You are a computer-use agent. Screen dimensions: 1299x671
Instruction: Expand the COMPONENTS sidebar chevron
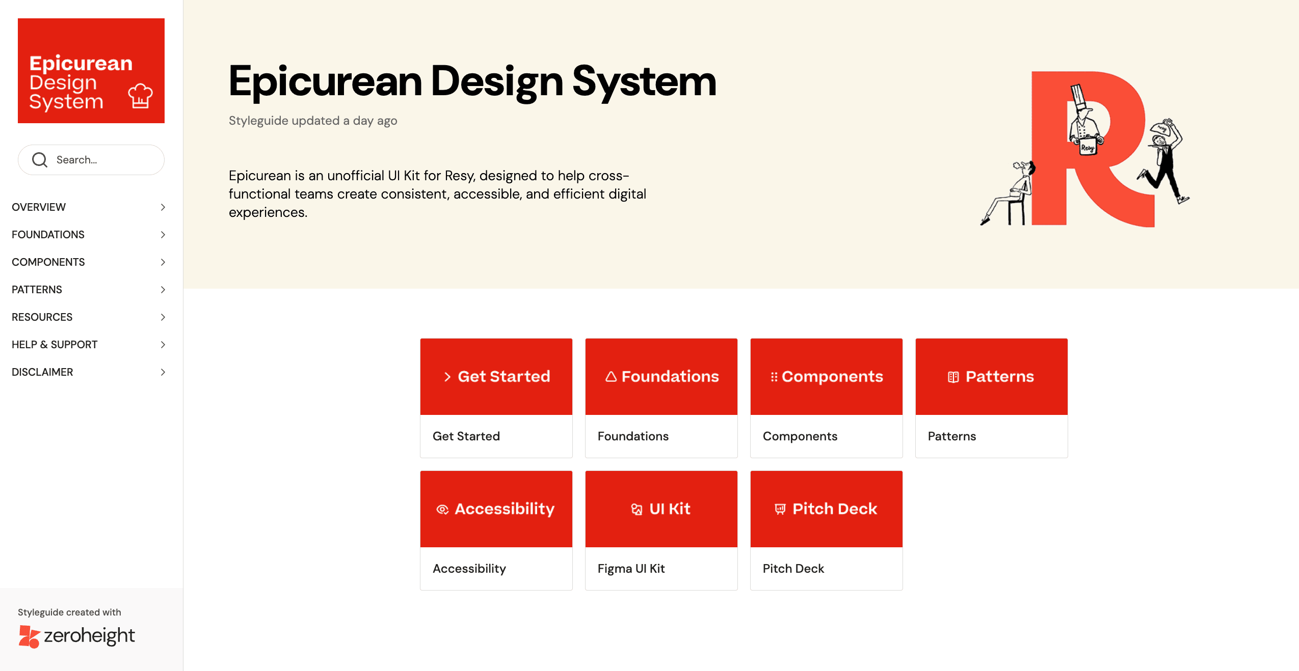tap(163, 262)
